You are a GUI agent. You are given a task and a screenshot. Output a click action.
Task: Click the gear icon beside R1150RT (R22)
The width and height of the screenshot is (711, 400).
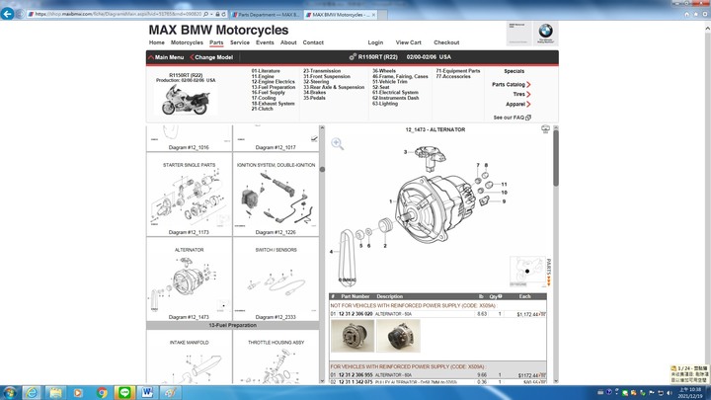pyautogui.click(x=353, y=57)
